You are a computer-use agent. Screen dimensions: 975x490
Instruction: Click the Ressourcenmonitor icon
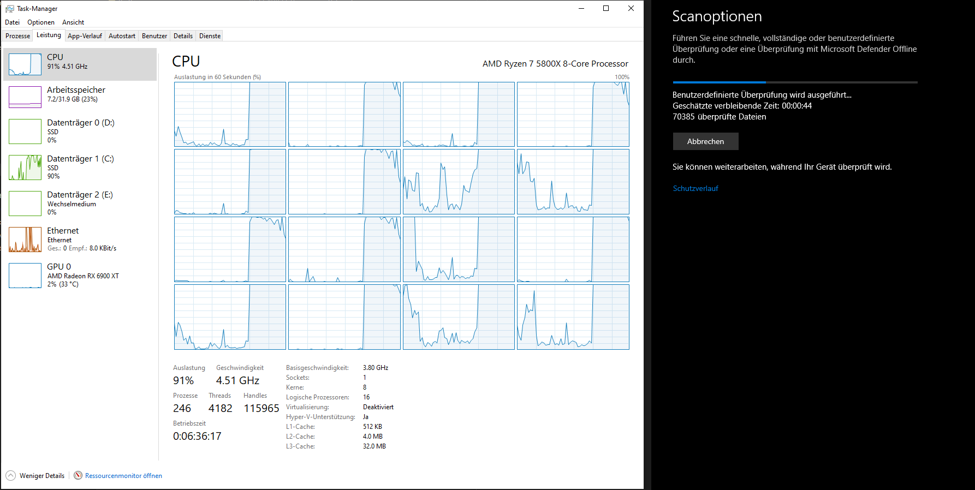click(78, 475)
